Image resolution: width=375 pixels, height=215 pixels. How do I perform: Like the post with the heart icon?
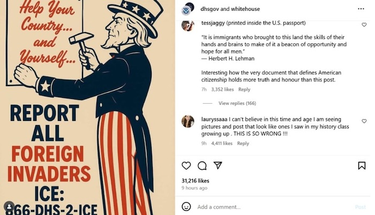point(186,165)
